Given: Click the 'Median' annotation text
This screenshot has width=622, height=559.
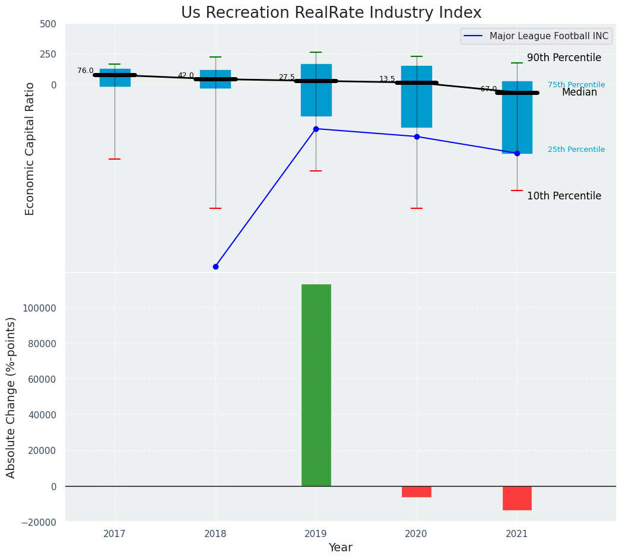Looking at the screenshot, I should click(x=579, y=93).
